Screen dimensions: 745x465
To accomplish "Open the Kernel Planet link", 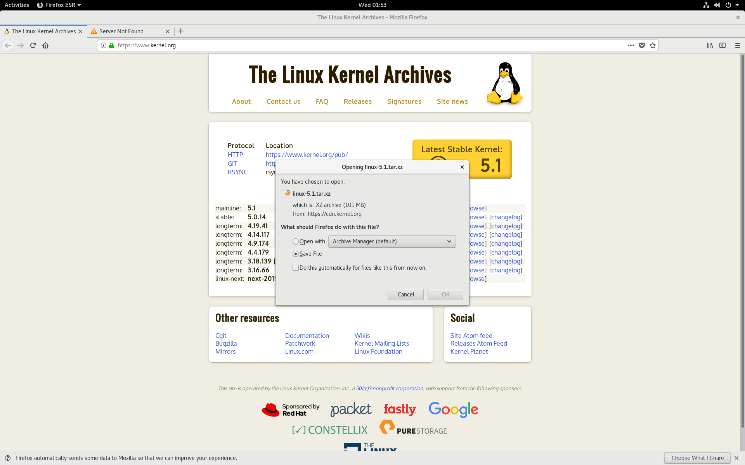I will click(x=469, y=351).
